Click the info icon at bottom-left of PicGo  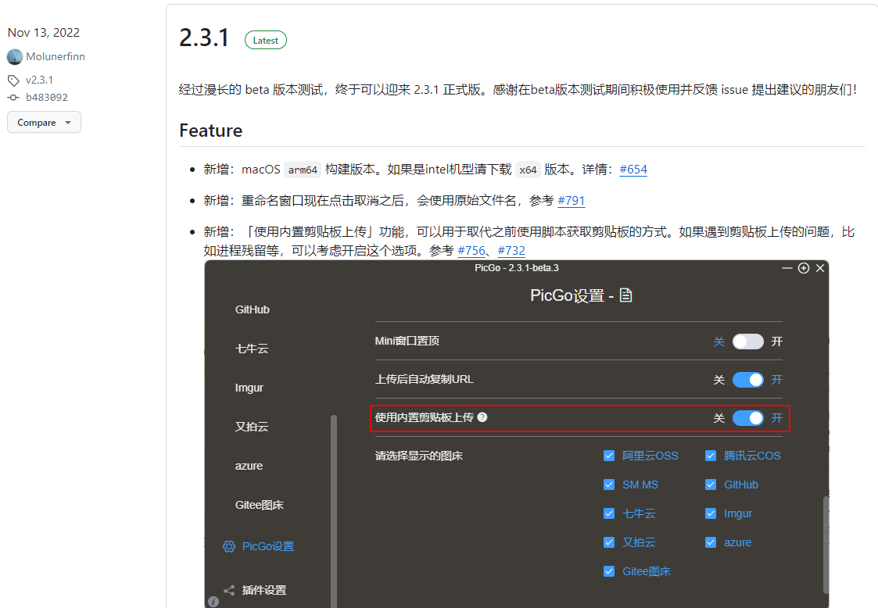coord(213,602)
